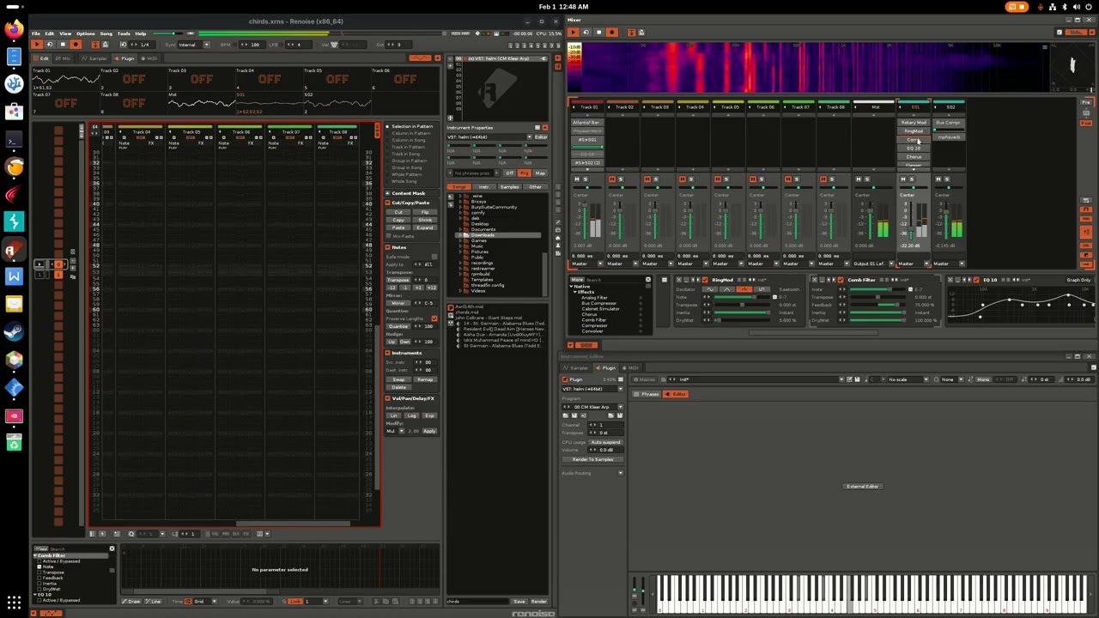Select the square oscillator waveform in RingMod
The width and height of the screenshot is (1099, 618).
tap(762, 289)
